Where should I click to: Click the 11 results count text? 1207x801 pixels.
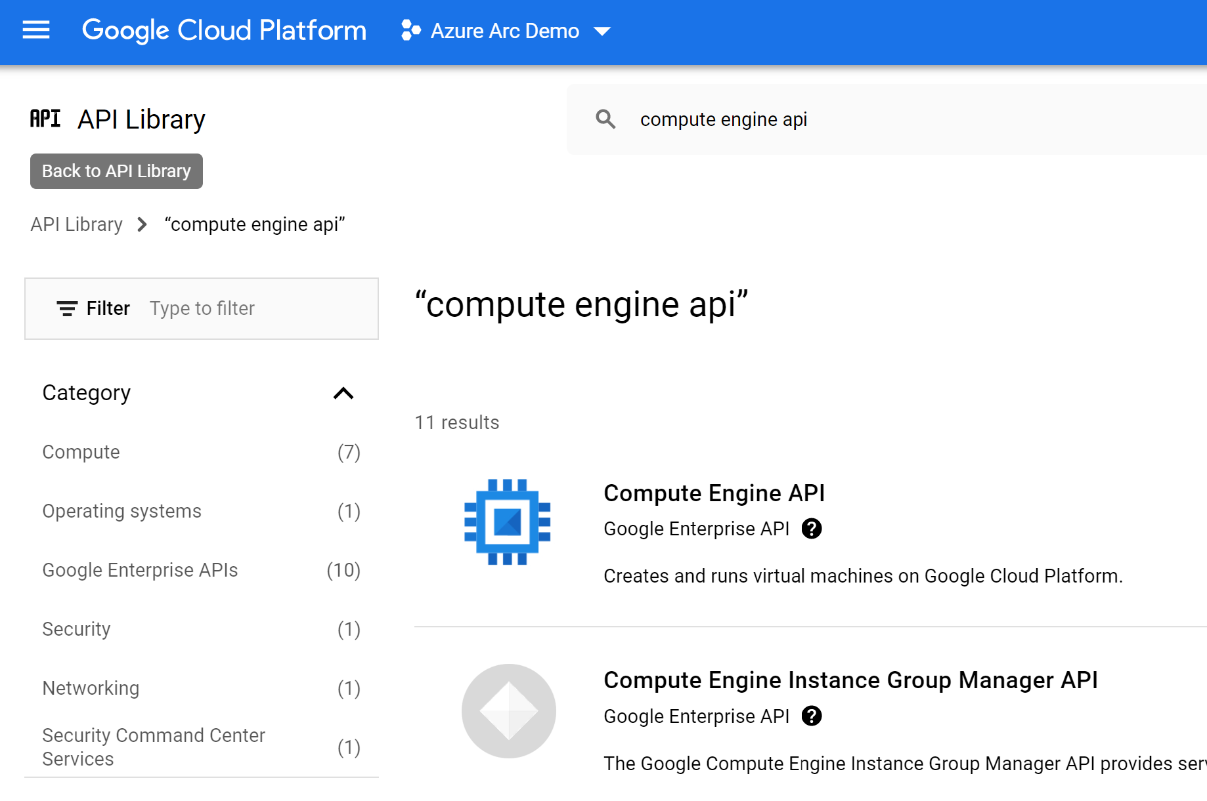click(x=457, y=422)
